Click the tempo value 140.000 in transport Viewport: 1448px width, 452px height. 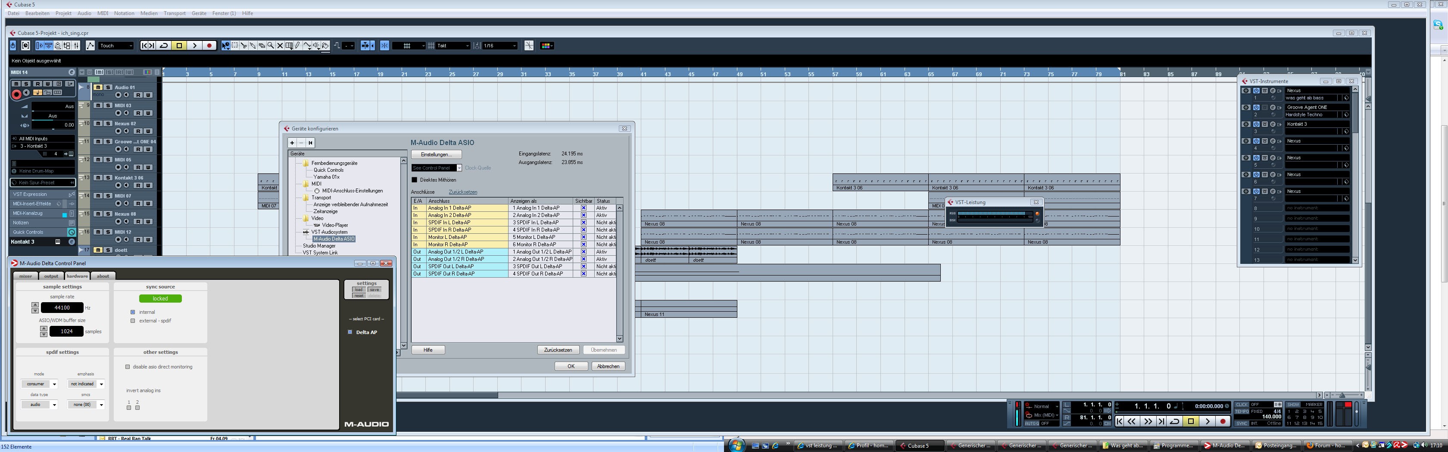click(1271, 417)
